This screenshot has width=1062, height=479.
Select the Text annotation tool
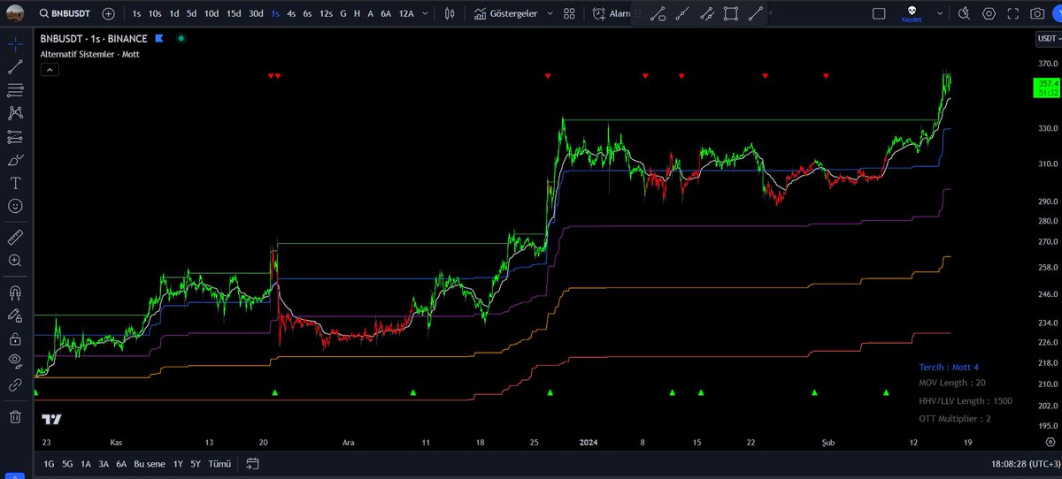point(15,182)
